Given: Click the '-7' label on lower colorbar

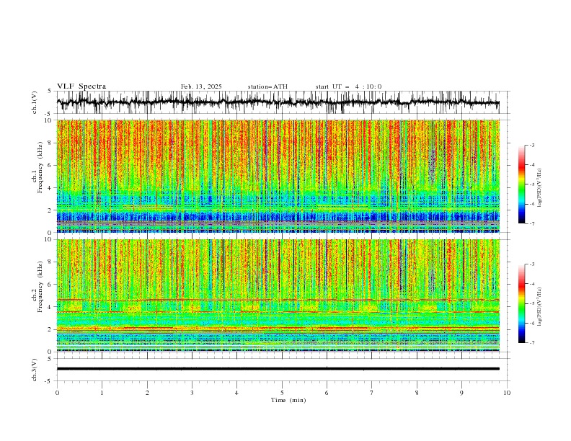Looking at the screenshot, I should (x=532, y=343).
